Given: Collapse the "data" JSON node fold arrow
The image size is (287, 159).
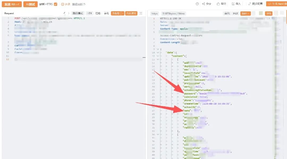Looking at the screenshot, I should coord(158,53).
